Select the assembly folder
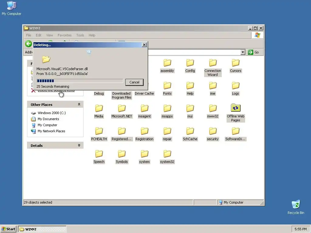This screenshot has height=233, width=311. 167,66
